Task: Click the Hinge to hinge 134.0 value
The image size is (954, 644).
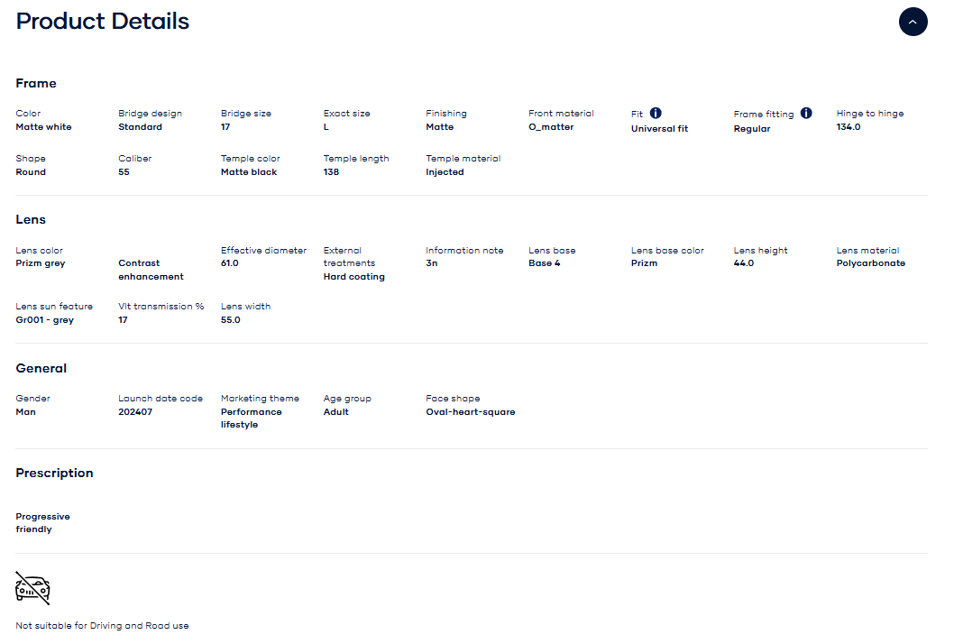Action: tap(849, 127)
